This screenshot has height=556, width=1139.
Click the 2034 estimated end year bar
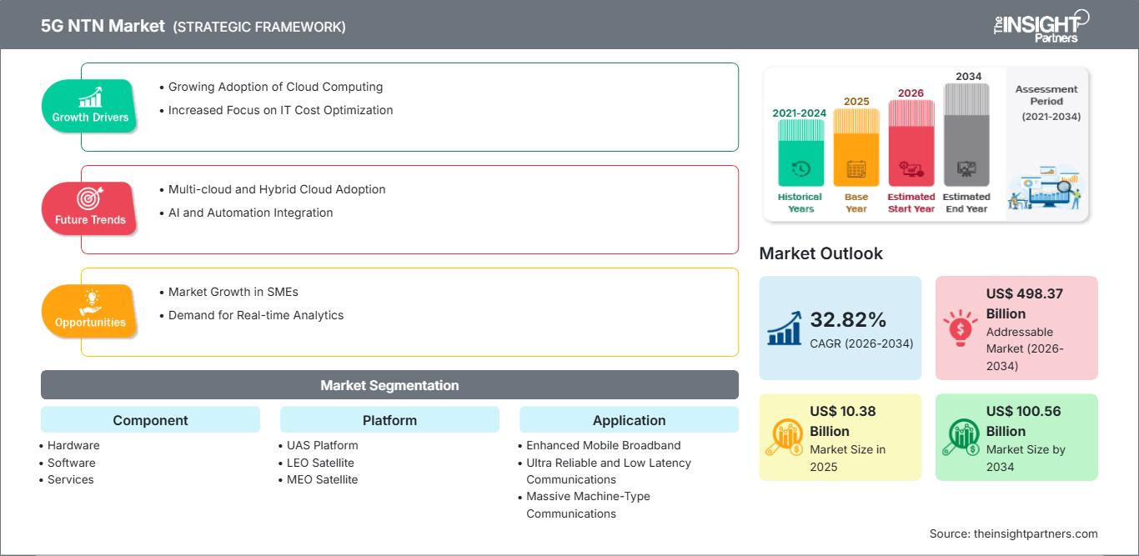(966, 134)
